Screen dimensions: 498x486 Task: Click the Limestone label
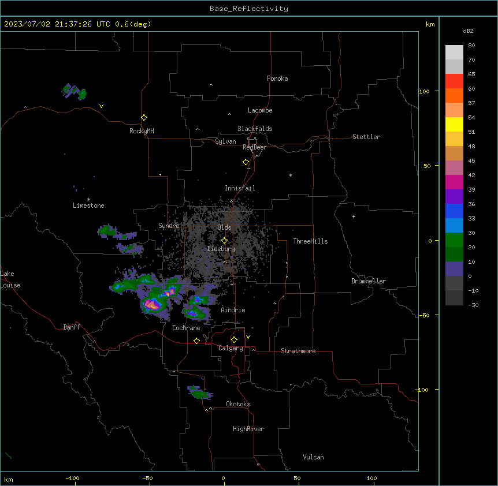(88, 205)
